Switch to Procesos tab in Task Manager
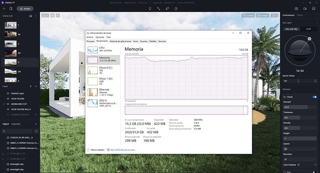The width and height of the screenshot is (320, 173). pyautogui.click(x=90, y=41)
